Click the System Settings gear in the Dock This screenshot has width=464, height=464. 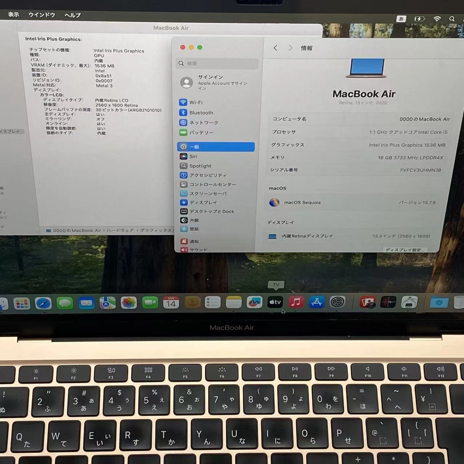click(337, 302)
